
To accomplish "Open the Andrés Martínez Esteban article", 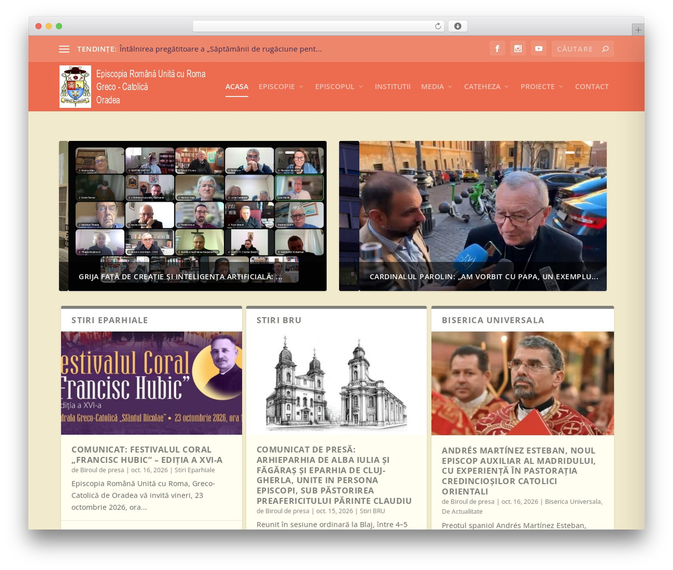I will [x=518, y=471].
